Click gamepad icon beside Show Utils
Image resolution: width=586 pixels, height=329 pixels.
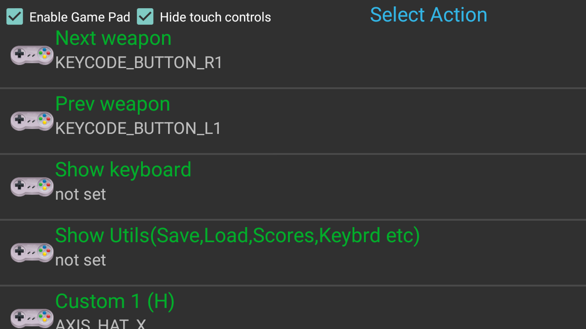[x=32, y=252]
